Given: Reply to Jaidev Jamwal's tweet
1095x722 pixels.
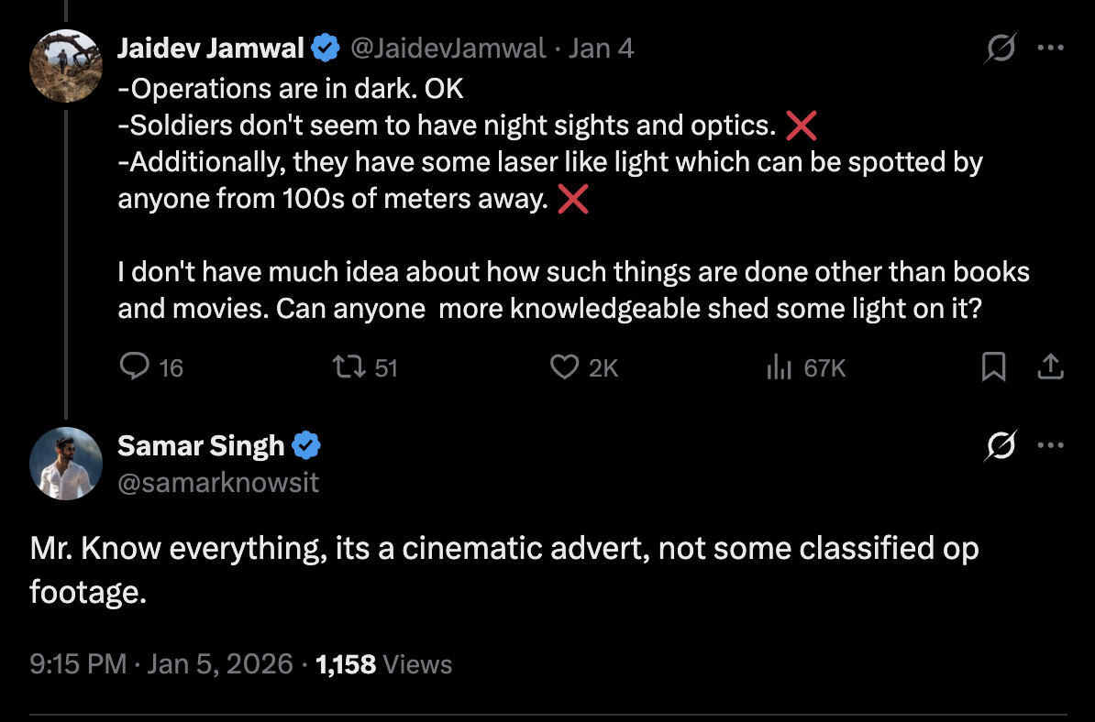Looking at the screenshot, I should point(135,367).
